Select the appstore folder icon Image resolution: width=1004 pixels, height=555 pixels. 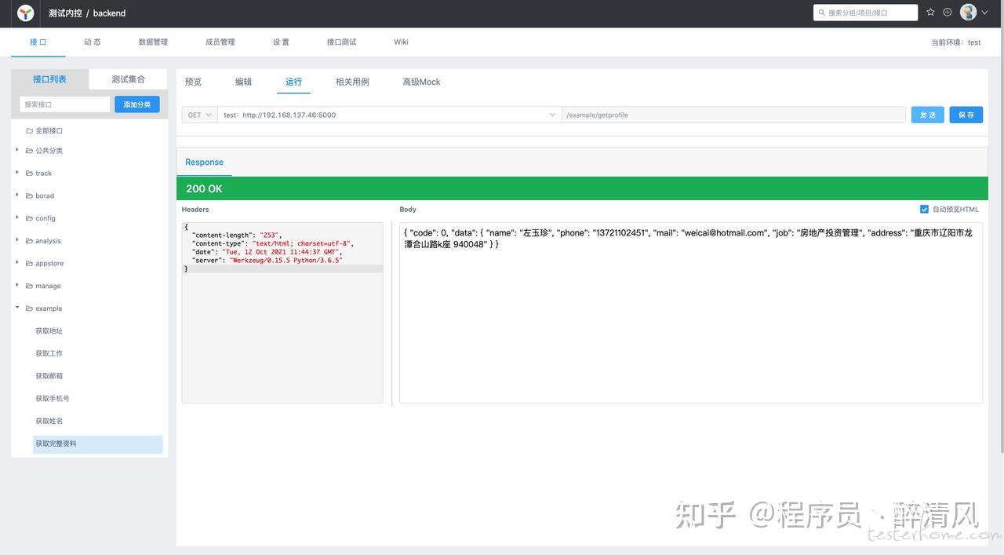click(x=27, y=261)
